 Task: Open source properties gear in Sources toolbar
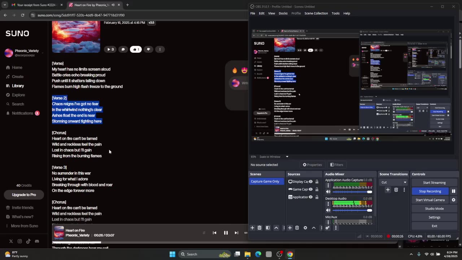click(x=305, y=228)
